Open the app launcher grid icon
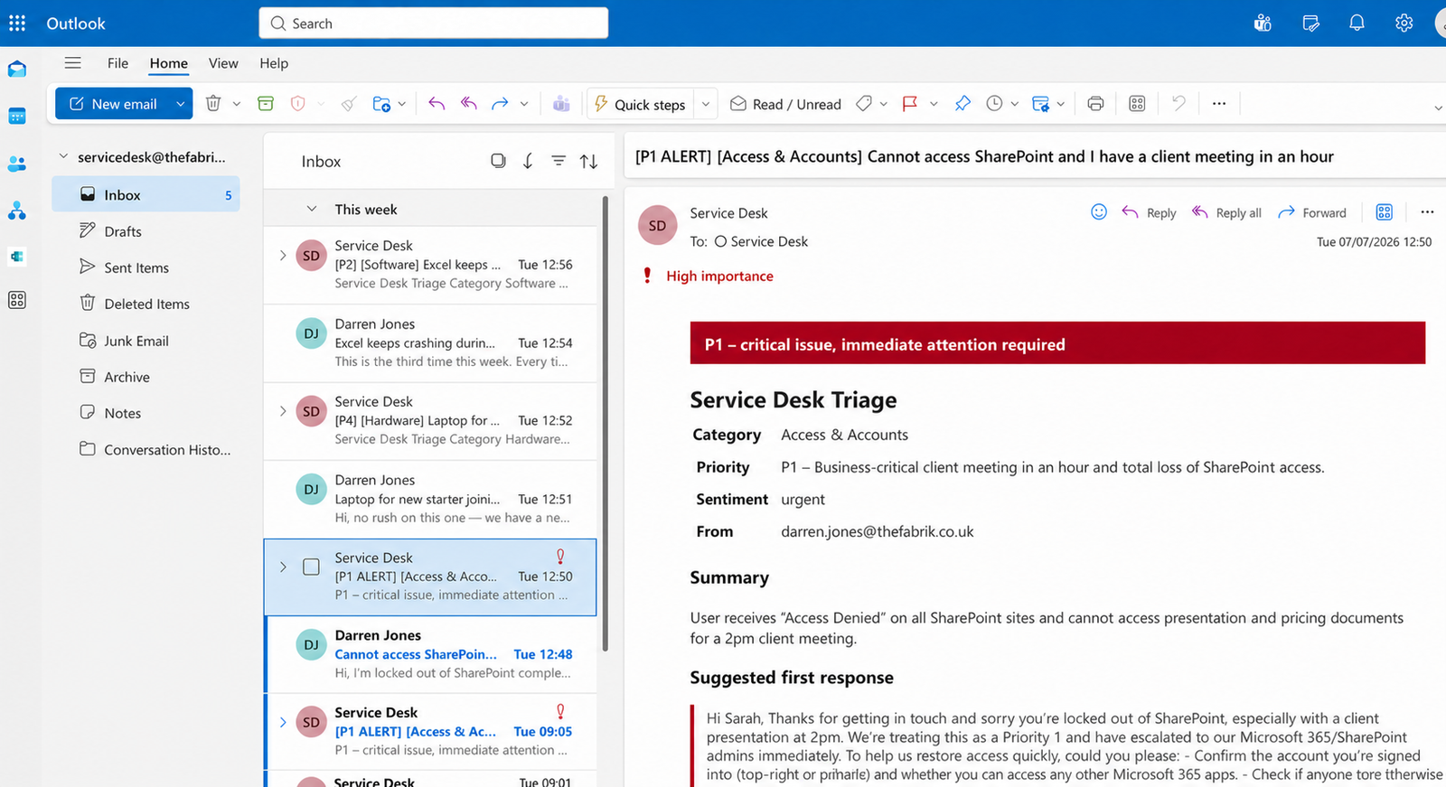1446x787 pixels. coord(17,23)
